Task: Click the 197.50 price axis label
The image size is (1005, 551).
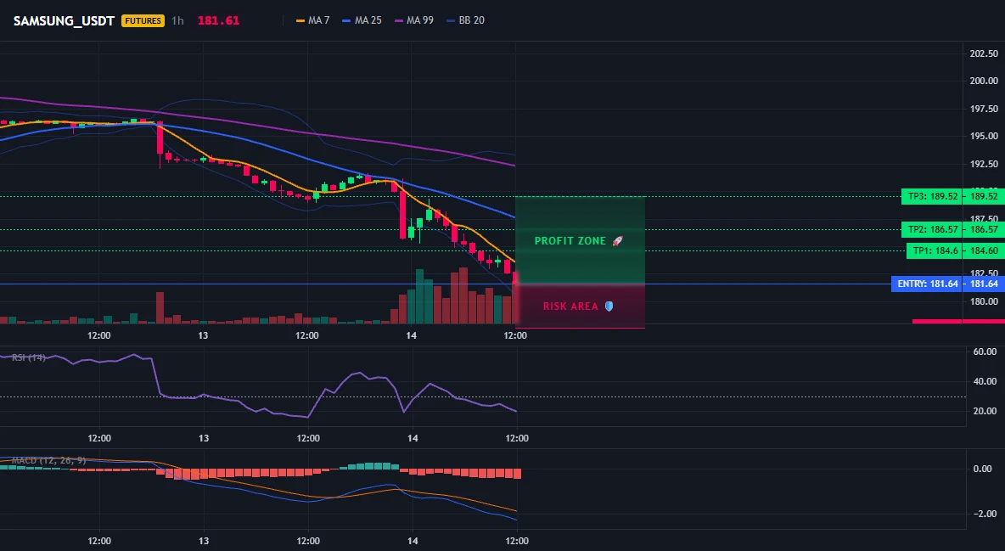Action: click(x=984, y=109)
